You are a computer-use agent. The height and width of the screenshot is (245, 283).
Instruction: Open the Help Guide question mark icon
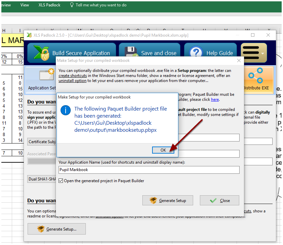[196, 53]
